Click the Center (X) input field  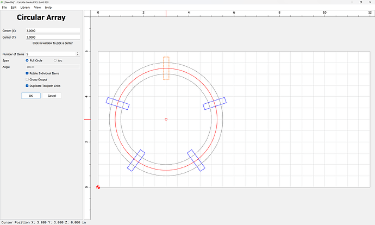[x=53, y=30]
